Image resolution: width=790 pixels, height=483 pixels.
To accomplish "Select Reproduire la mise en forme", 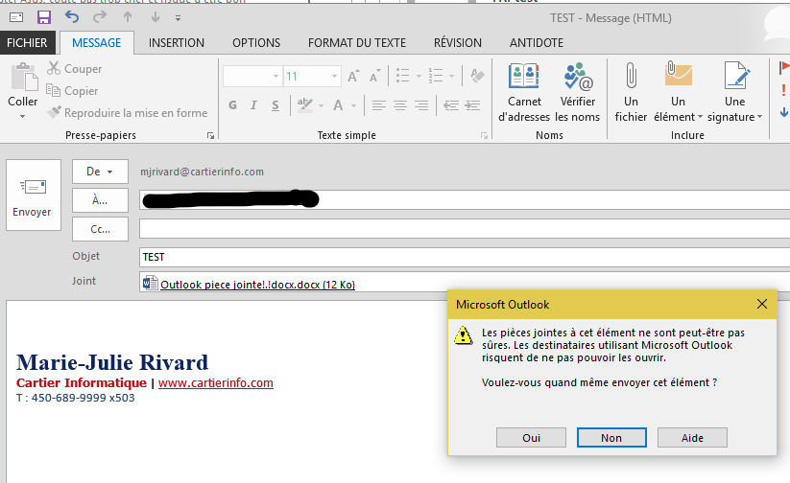I will pos(127,113).
